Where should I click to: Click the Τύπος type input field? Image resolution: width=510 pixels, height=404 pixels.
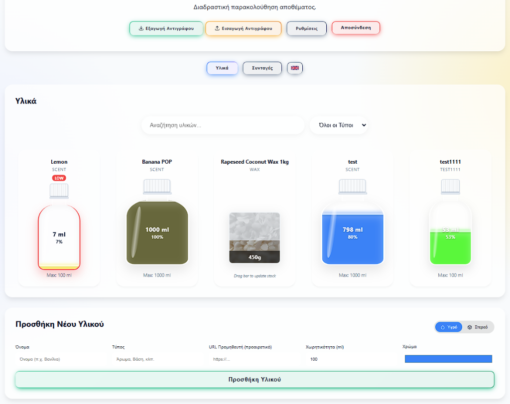click(158, 359)
